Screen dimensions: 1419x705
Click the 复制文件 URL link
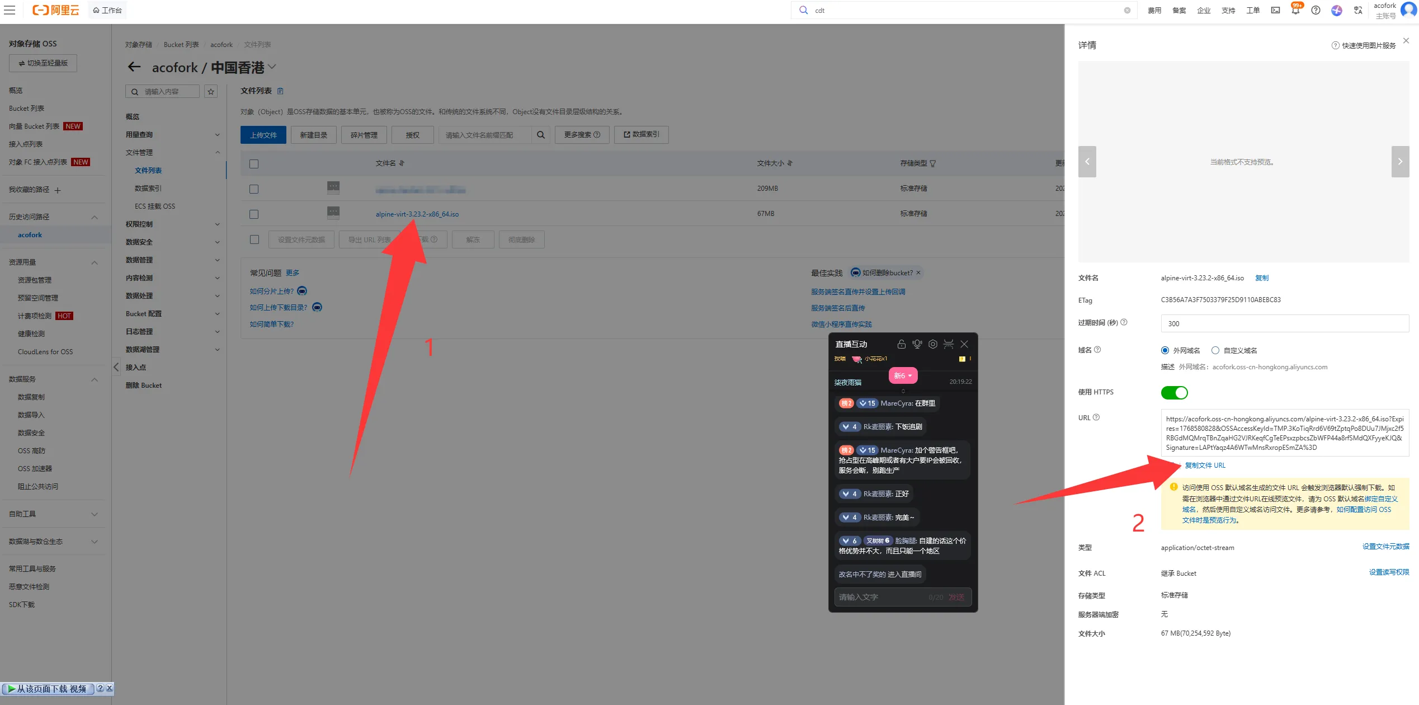[1205, 466]
